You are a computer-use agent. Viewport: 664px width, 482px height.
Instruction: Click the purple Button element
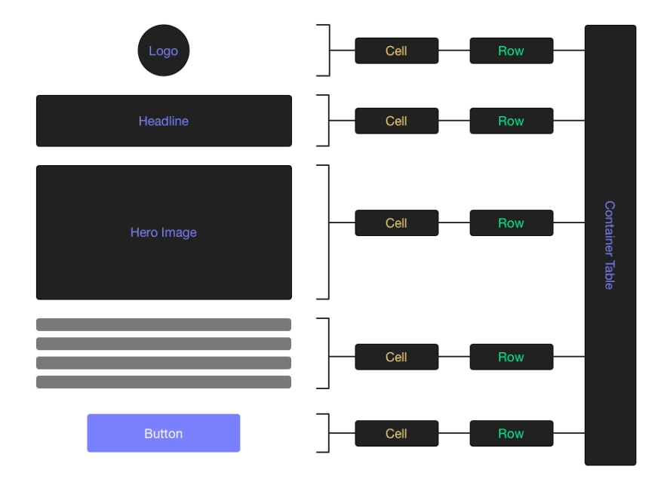tap(164, 433)
